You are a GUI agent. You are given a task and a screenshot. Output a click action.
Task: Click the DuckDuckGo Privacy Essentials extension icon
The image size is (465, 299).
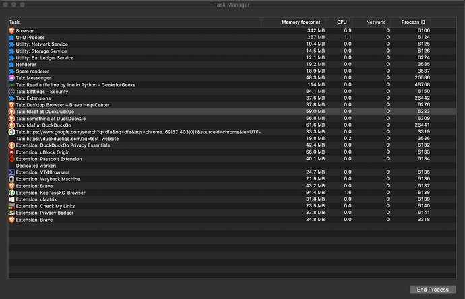pos(11,145)
